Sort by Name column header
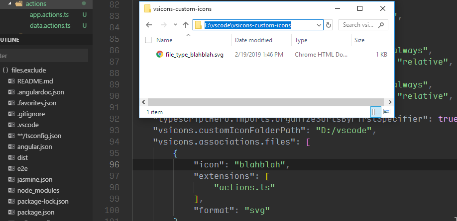The width and height of the screenshot is (457, 221). 164,40
